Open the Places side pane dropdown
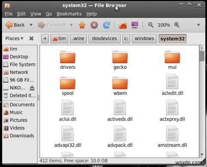This screenshot has height=167, width=207. pyautogui.click(x=14, y=38)
